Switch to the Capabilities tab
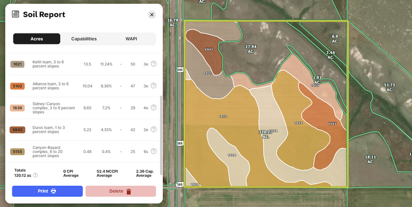The width and height of the screenshot is (412, 207). [84, 39]
